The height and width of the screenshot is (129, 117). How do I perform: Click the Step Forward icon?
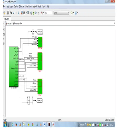click(36, 13)
